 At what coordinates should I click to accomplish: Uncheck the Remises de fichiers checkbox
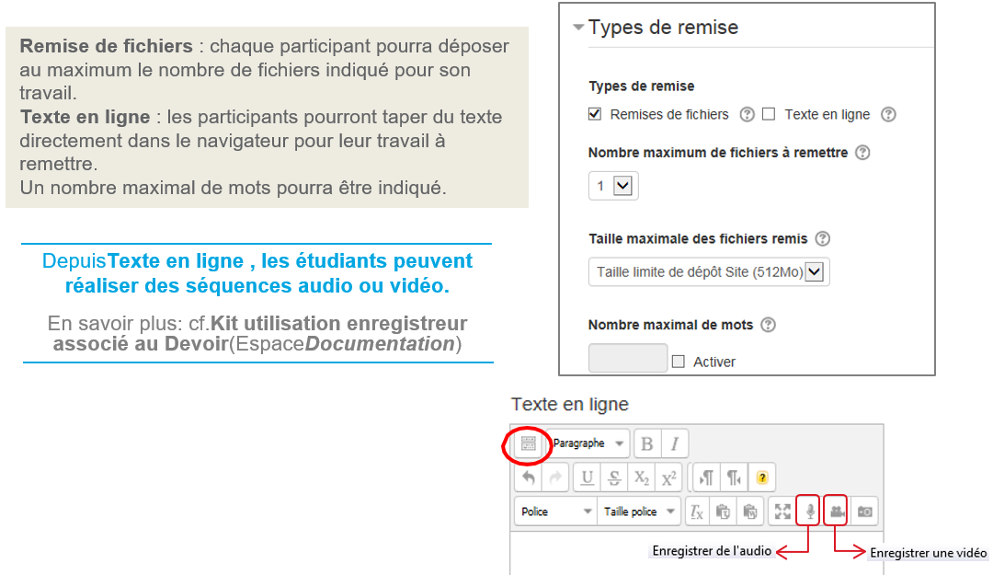pyautogui.click(x=595, y=114)
